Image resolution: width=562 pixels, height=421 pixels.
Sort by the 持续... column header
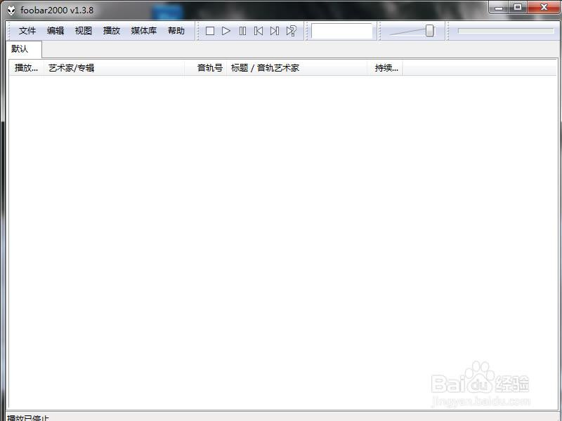(385, 67)
